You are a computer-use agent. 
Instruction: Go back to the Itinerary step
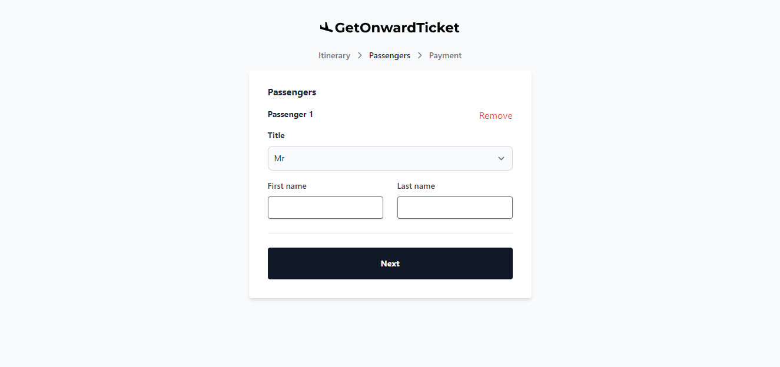pos(334,55)
